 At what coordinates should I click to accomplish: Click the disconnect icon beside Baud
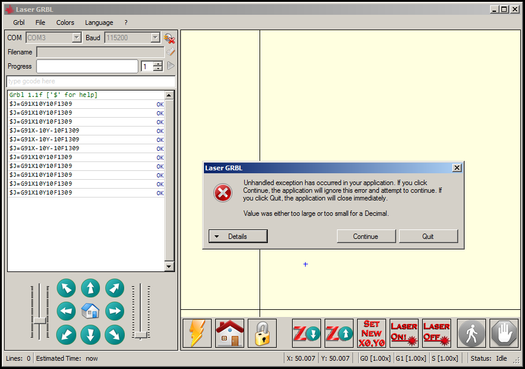[x=170, y=38]
